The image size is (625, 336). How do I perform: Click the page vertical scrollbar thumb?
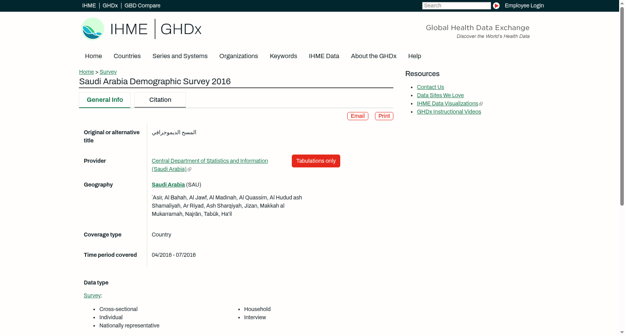(x=622, y=105)
